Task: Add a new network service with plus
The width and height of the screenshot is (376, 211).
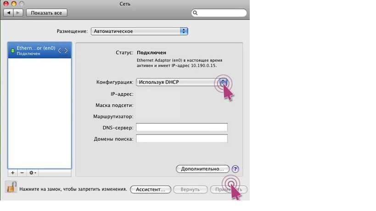Action: coord(12,173)
